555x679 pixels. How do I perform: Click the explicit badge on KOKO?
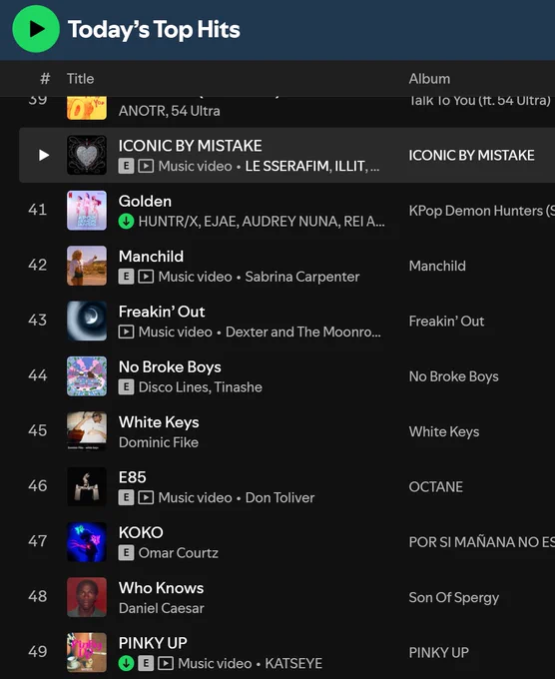pos(126,553)
